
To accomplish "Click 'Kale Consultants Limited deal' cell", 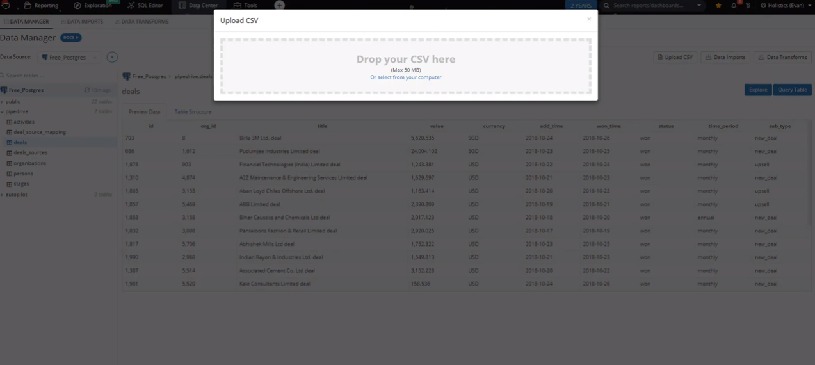I will [x=275, y=284].
